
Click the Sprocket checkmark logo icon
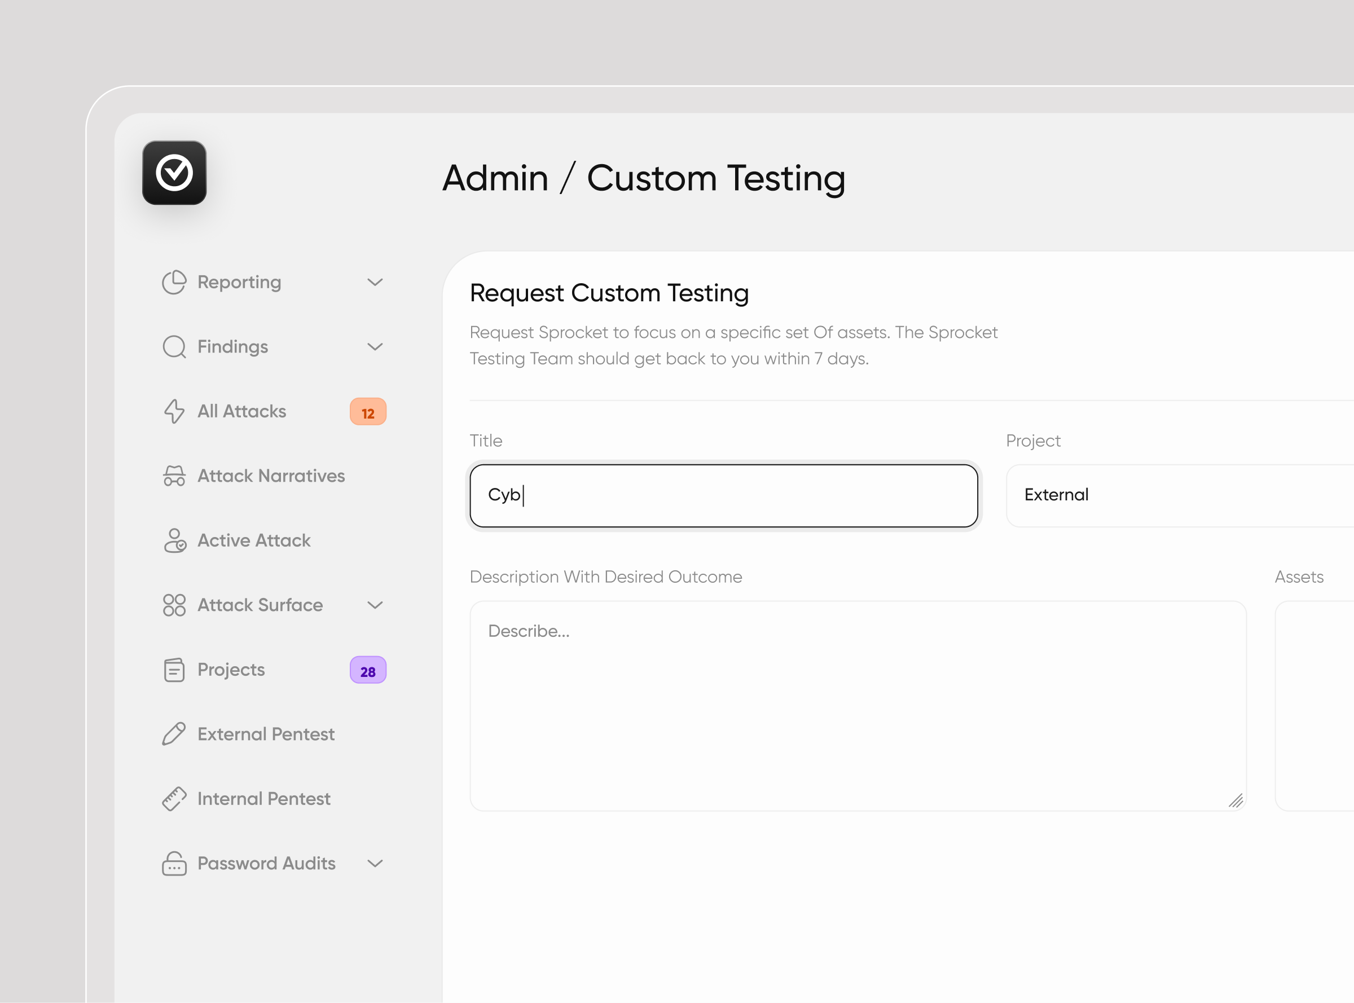(174, 173)
